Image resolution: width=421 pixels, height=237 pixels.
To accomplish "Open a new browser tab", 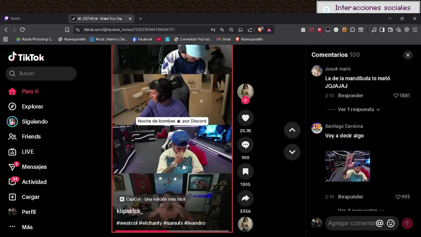I will click(x=140, y=18).
